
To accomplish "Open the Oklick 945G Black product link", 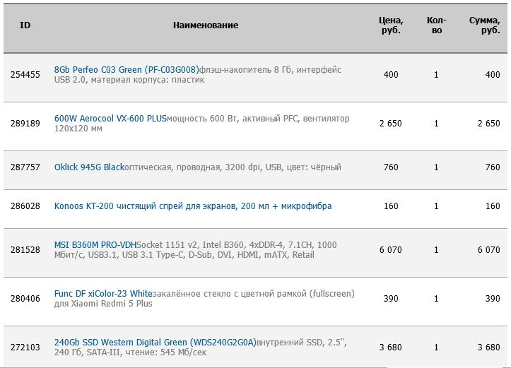I will pos(89,167).
